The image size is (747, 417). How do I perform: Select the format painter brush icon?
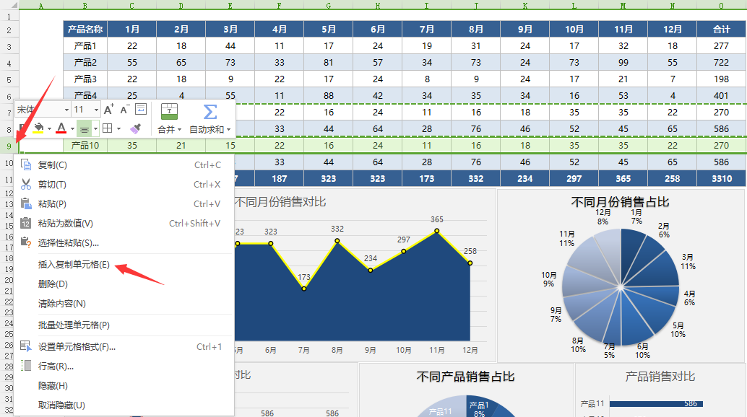coord(135,128)
